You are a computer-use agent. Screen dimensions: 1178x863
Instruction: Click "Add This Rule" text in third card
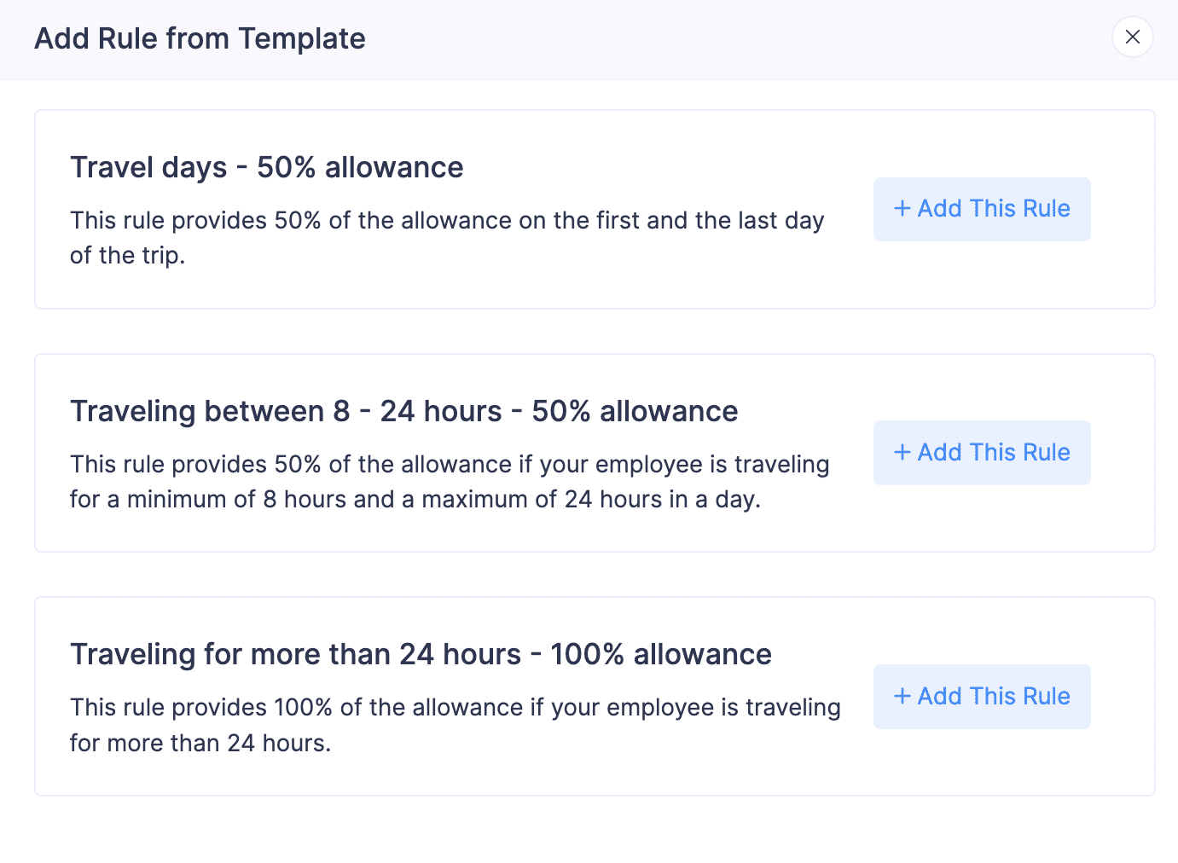click(994, 697)
